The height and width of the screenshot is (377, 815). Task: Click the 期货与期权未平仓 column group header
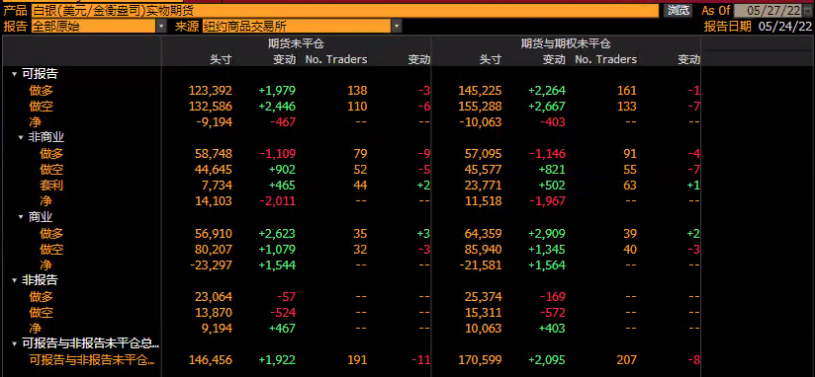(566, 44)
